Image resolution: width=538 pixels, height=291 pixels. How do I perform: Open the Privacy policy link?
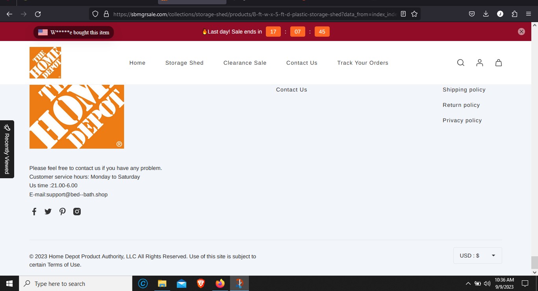click(462, 120)
